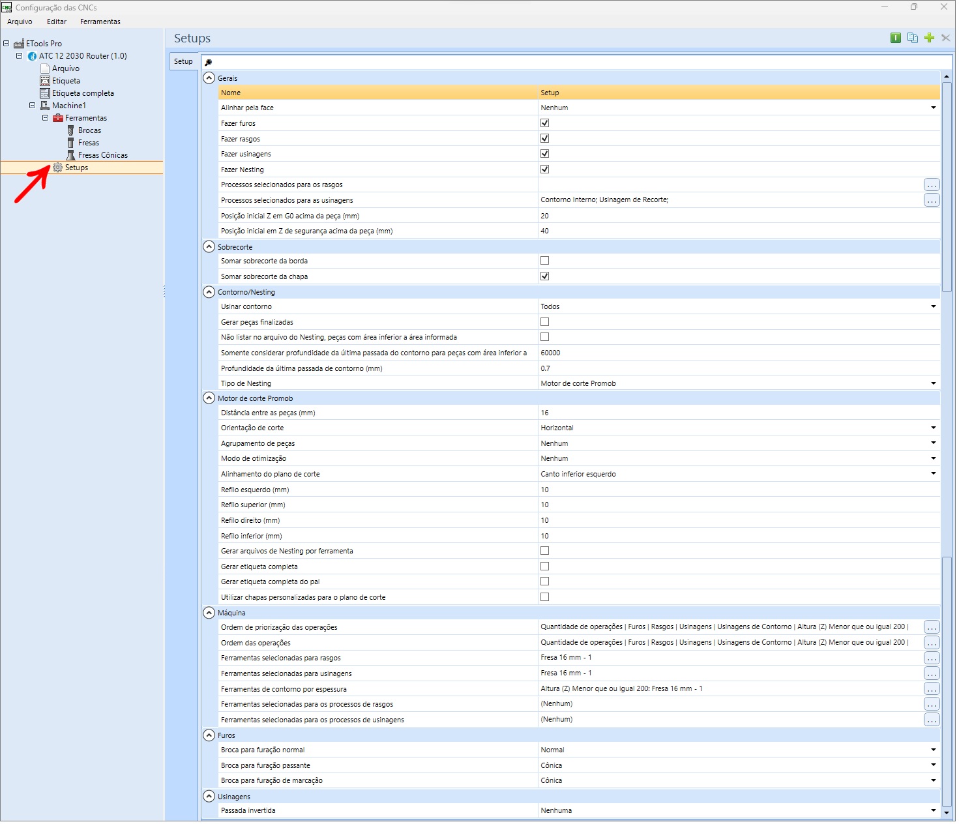
Task: Select the Brocas drill bit tree item
Action: pos(89,130)
